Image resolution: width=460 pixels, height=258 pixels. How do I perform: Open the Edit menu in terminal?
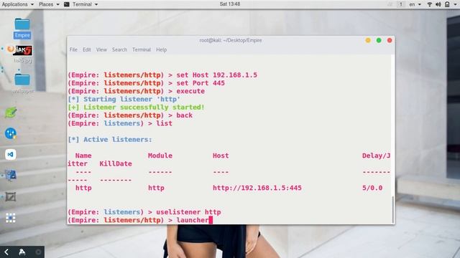pos(86,49)
